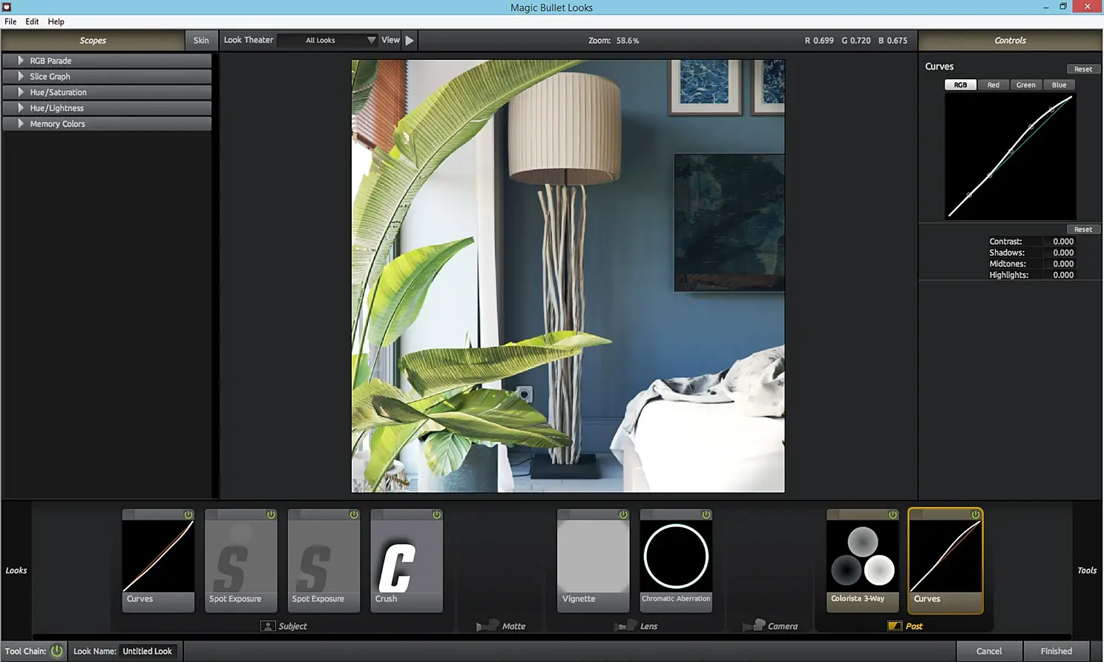Viewport: 1104px width, 662px height.
Task: Select the Colorista 3-Way tool card
Action: [863, 560]
